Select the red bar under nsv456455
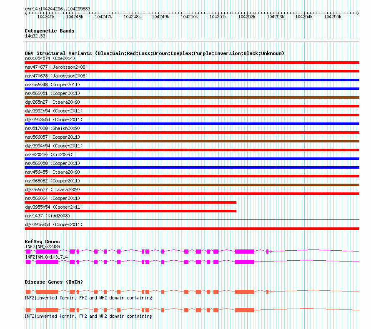371x329 pixels. (192, 176)
